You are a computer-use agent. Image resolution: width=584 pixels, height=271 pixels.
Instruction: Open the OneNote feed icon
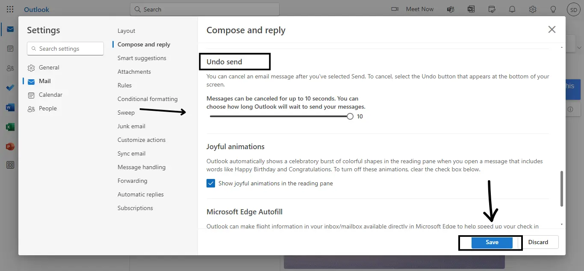(471, 9)
